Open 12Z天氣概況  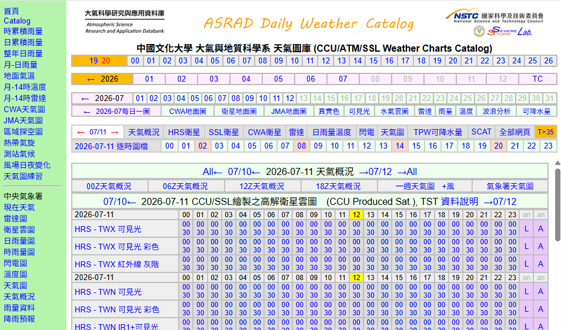point(262,186)
